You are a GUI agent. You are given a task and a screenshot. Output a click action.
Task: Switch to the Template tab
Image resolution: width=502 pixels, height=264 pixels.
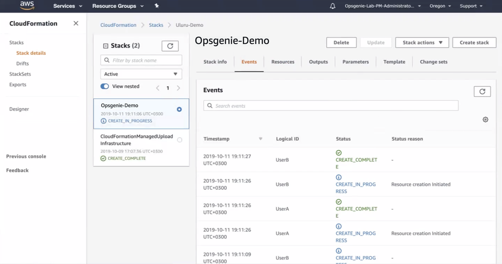[394, 62]
